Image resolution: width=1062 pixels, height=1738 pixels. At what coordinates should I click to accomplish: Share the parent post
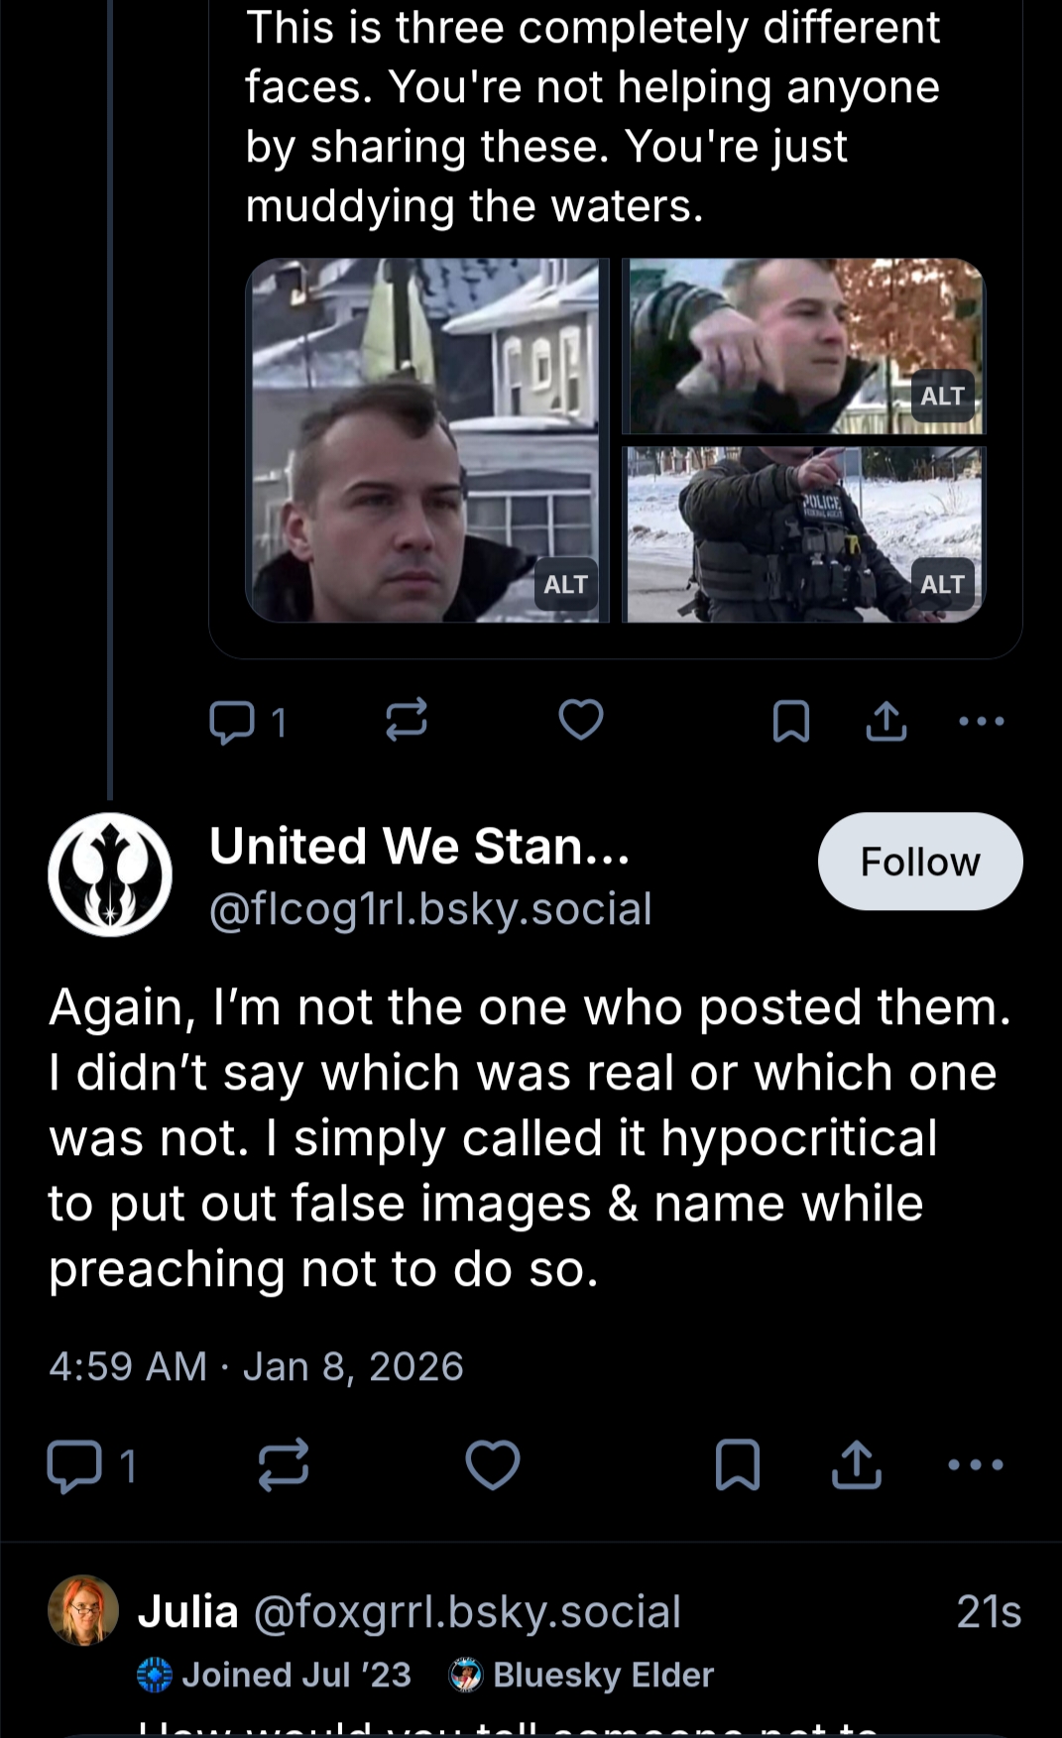[885, 722]
